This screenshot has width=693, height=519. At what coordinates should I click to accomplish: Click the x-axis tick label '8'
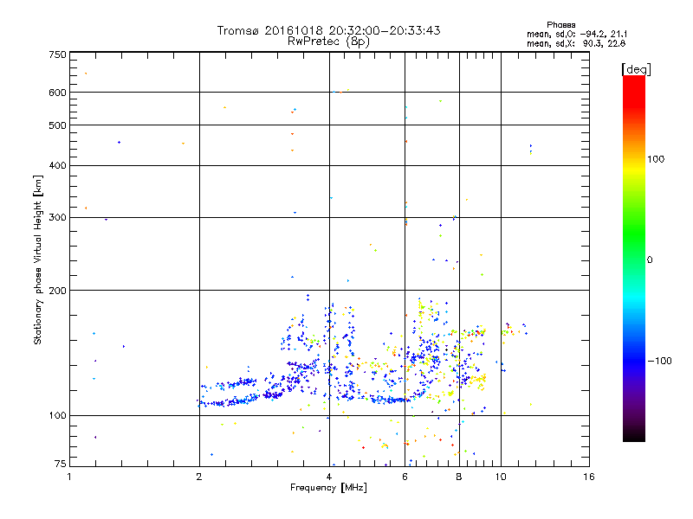pos(459,477)
